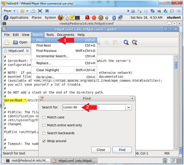
Task: Click the httpd.conf gedit taskbar button
Action: 74,161
